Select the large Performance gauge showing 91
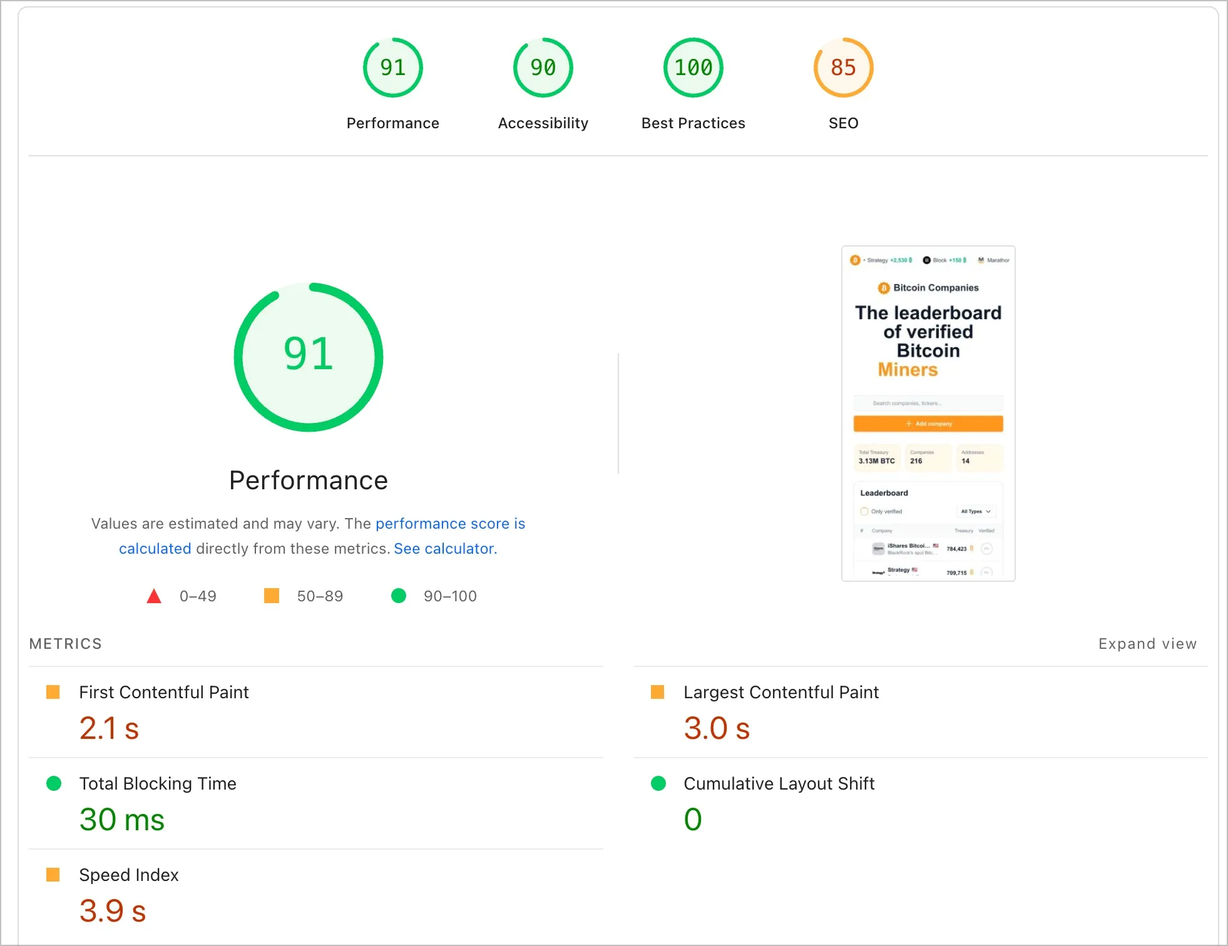 coord(309,357)
